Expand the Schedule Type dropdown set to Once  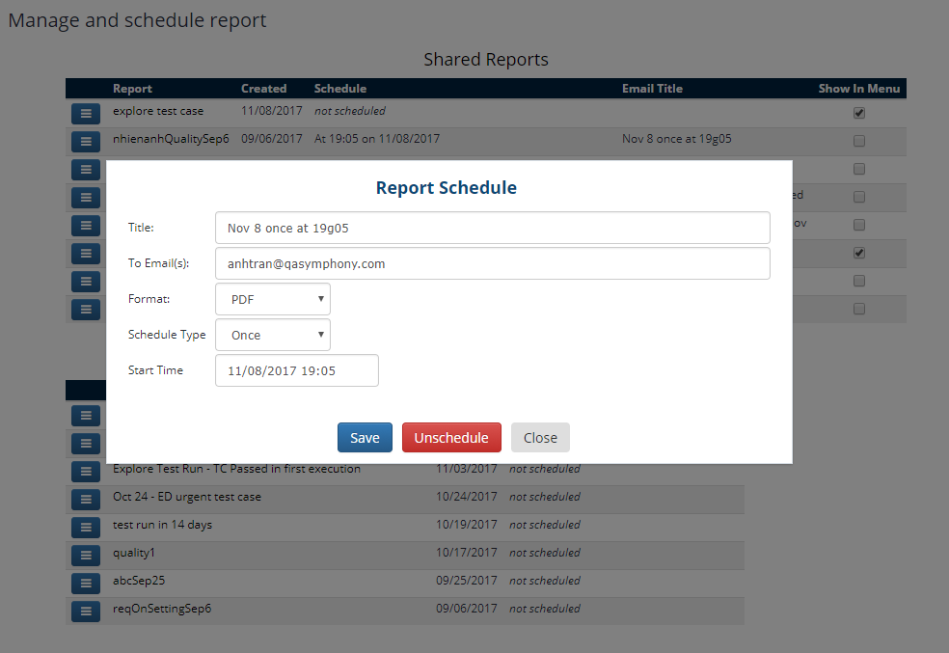273,335
